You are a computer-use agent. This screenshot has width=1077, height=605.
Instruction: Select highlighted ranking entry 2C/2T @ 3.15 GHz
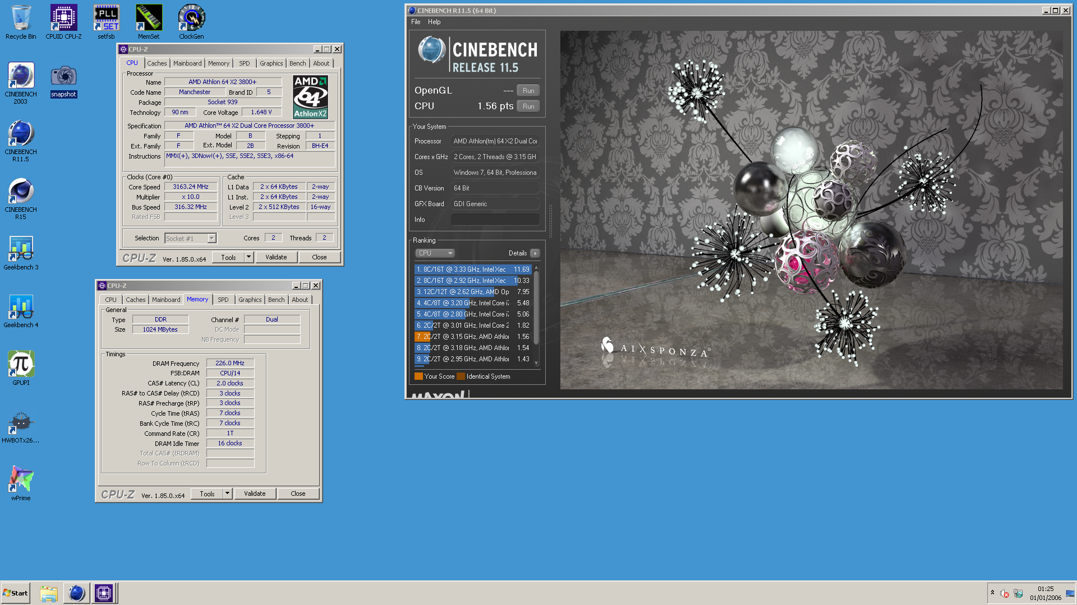tap(473, 337)
